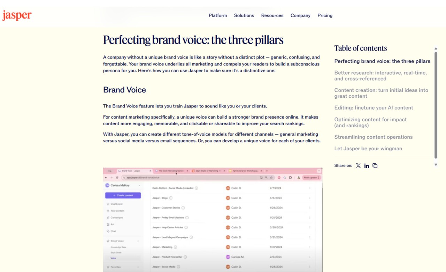Share the article on LinkedIn
Screen dimensions: 446x272
click(367, 166)
